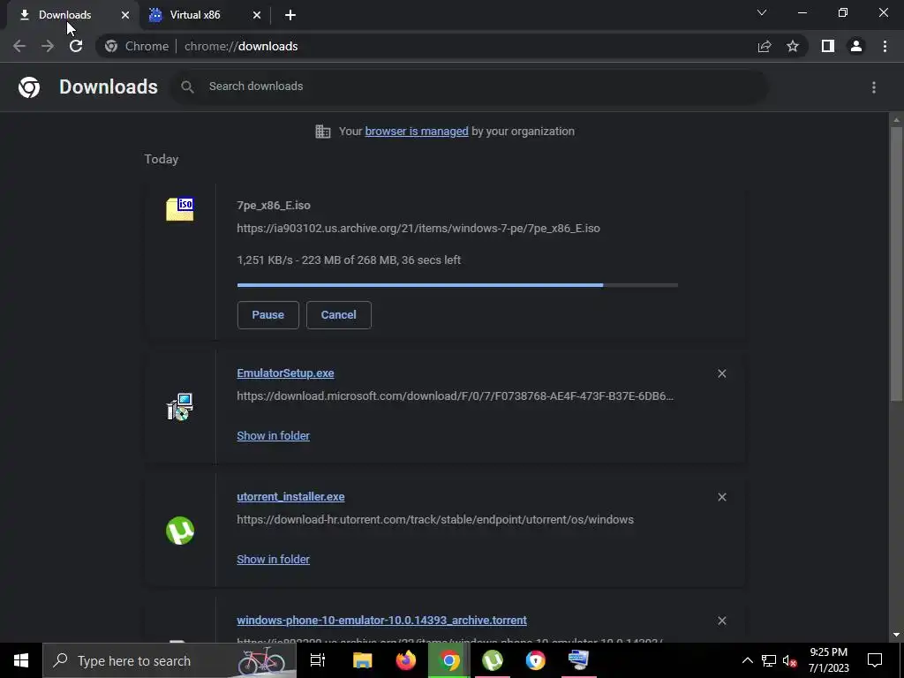904x678 pixels.
Task: Click the 7pe_x86_E.iso file icon
Action: click(180, 208)
